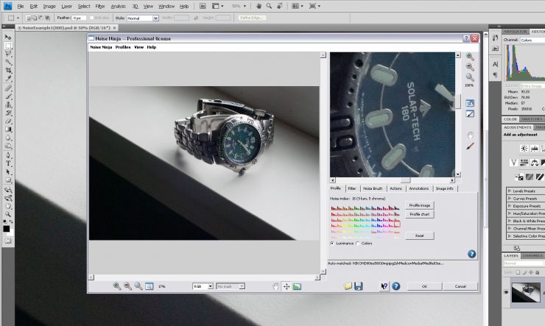Confirm with the OK button

(x=424, y=286)
